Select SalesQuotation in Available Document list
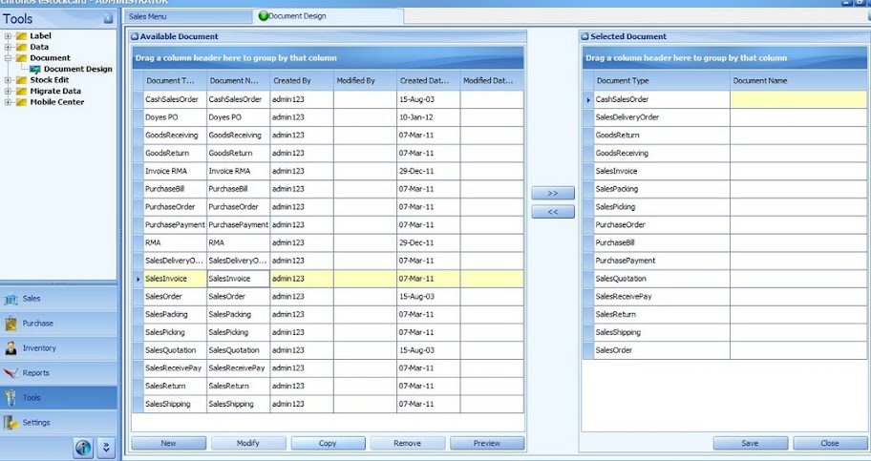The width and height of the screenshot is (871, 461). (329, 350)
